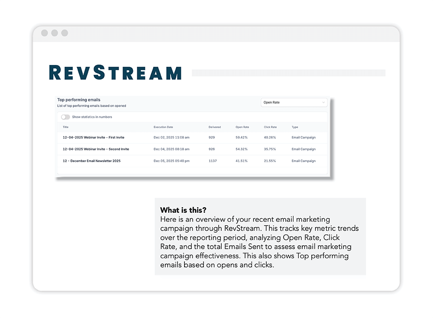Click the search bar beside the RevStream logo
This screenshot has height=318, width=433.
288,72
